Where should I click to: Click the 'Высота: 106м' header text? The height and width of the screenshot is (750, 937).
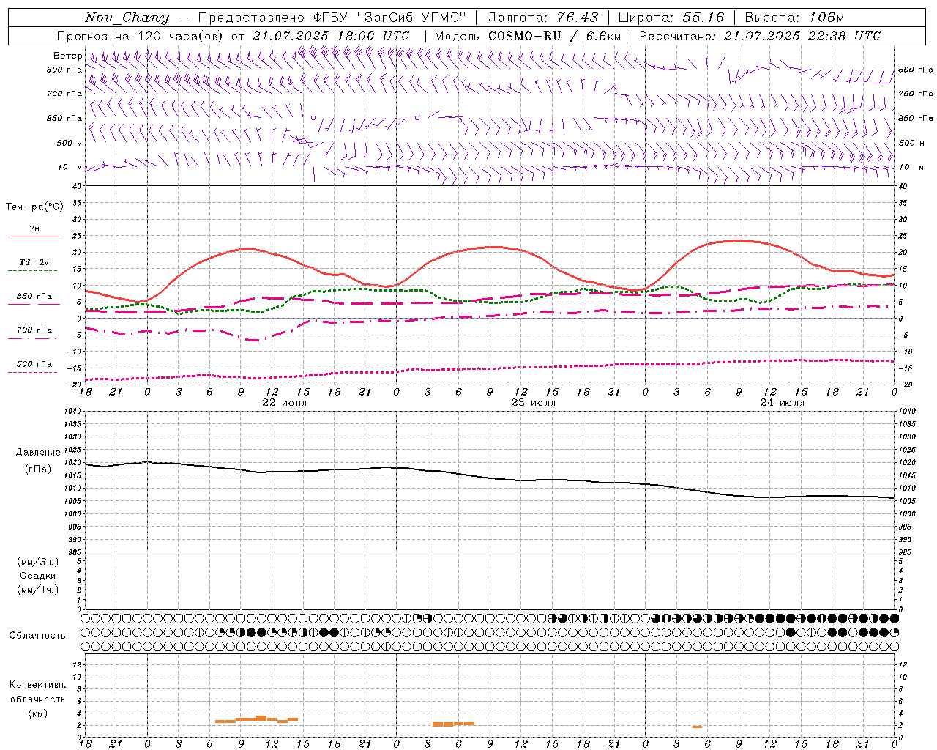pyautogui.click(x=794, y=18)
